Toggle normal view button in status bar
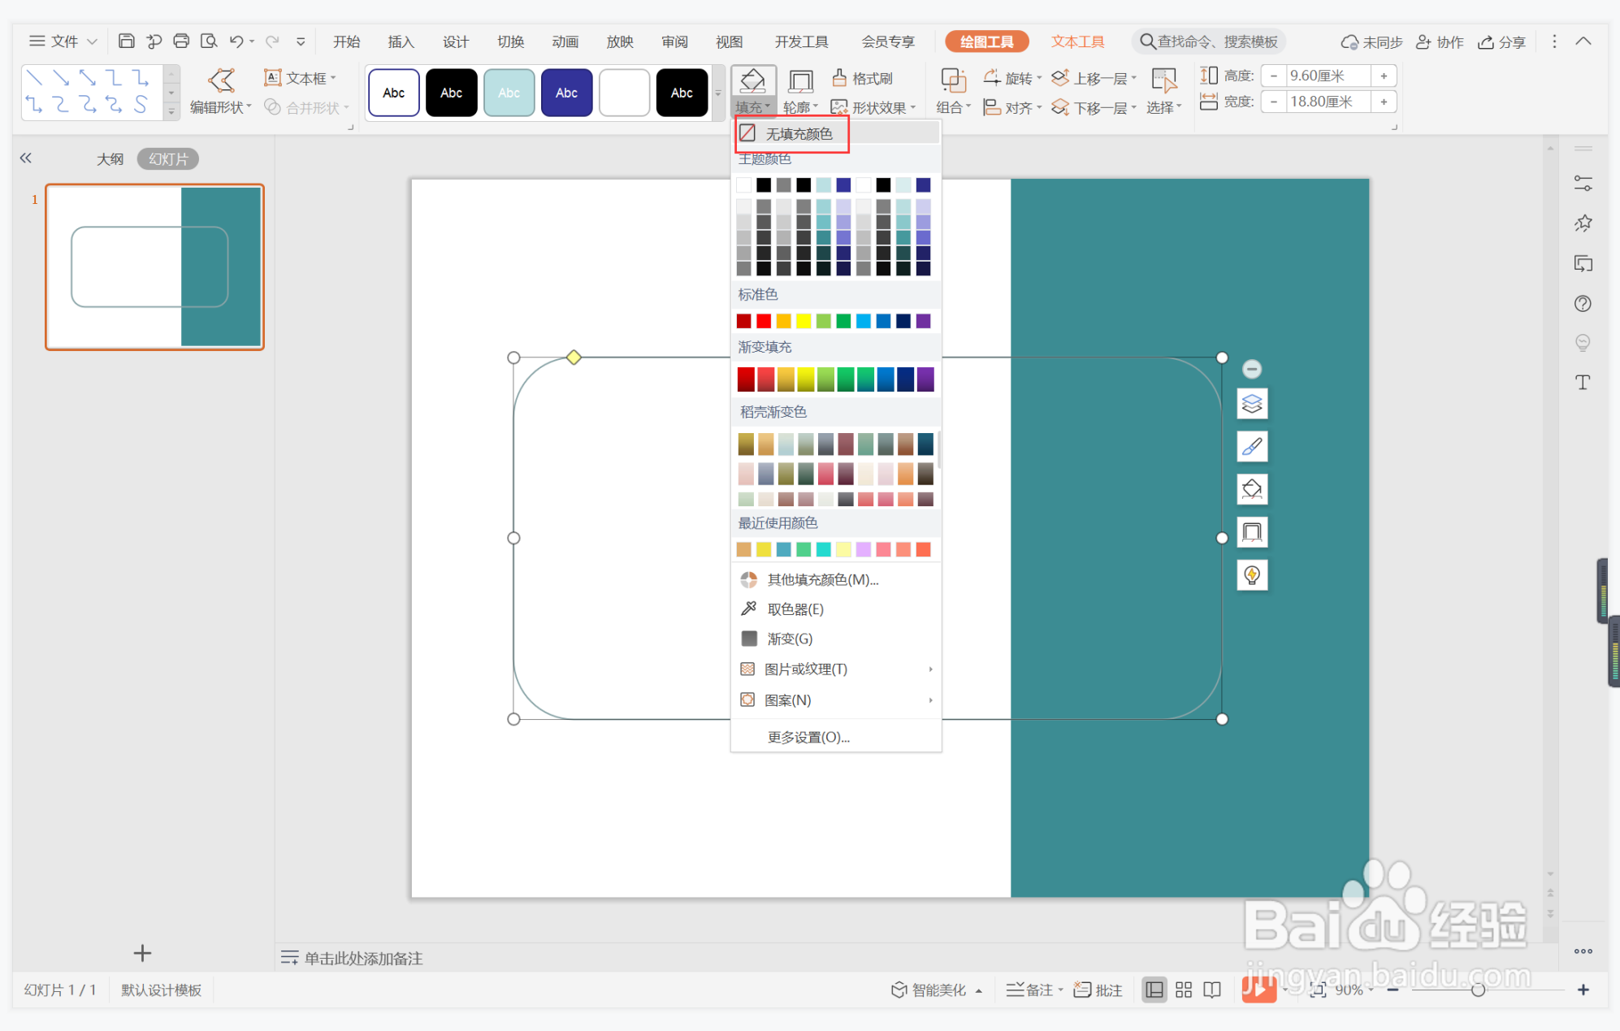Image resolution: width=1620 pixels, height=1031 pixels. tap(1154, 990)
